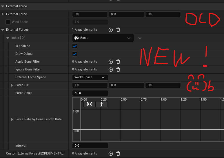Select the Interval property label
The height and width of the screenshot is (158, 224).
[x=21, y=146]
